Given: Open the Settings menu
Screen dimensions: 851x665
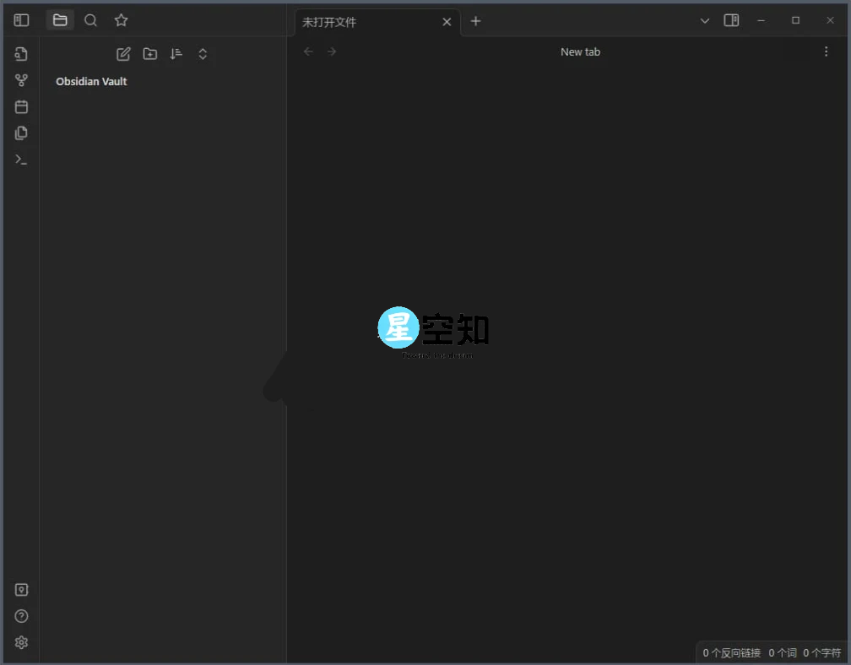Looking at the screenshot, I should (21, 642).
